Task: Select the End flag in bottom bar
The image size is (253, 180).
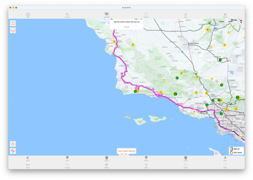Action: [225, 159]
